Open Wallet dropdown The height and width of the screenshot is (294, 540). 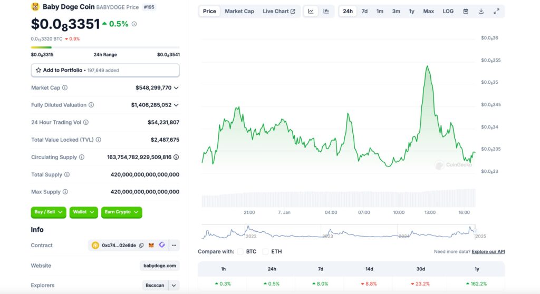click(x=84, y=212)
